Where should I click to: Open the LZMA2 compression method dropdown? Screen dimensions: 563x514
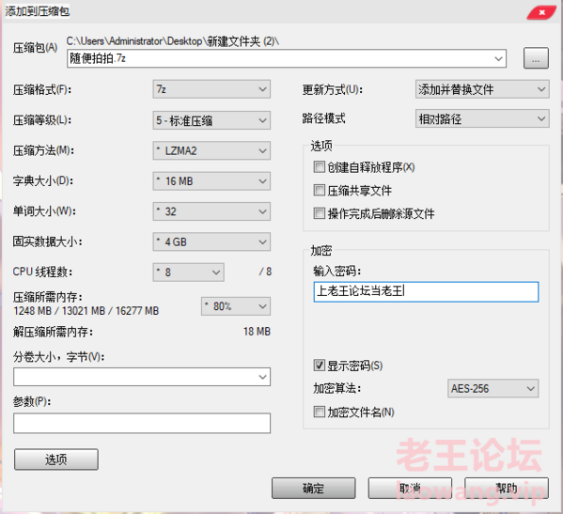[211, 150]
